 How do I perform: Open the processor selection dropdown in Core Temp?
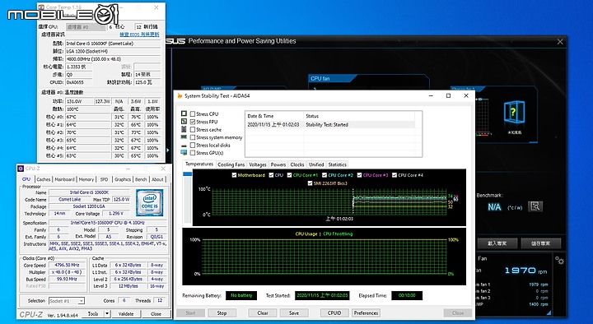click(86, 27)
